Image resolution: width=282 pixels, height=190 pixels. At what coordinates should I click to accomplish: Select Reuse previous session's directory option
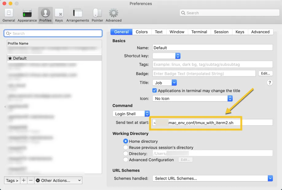(126, 148)
